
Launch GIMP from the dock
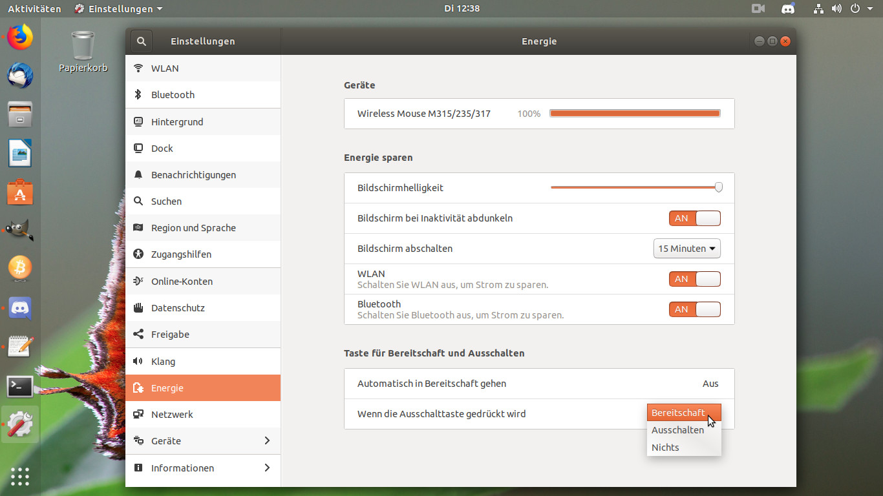coord(20,230)
